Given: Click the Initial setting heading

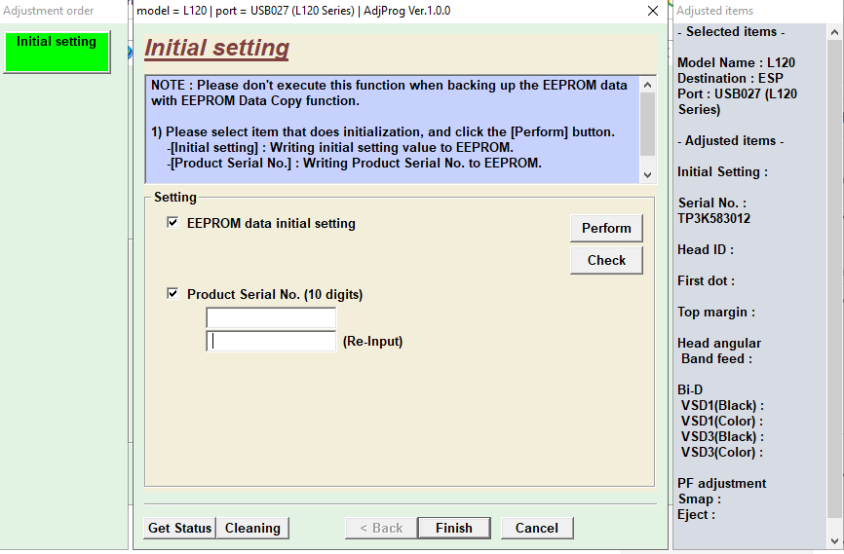Looking at the screenshot, I should click(x=217, y=48).
